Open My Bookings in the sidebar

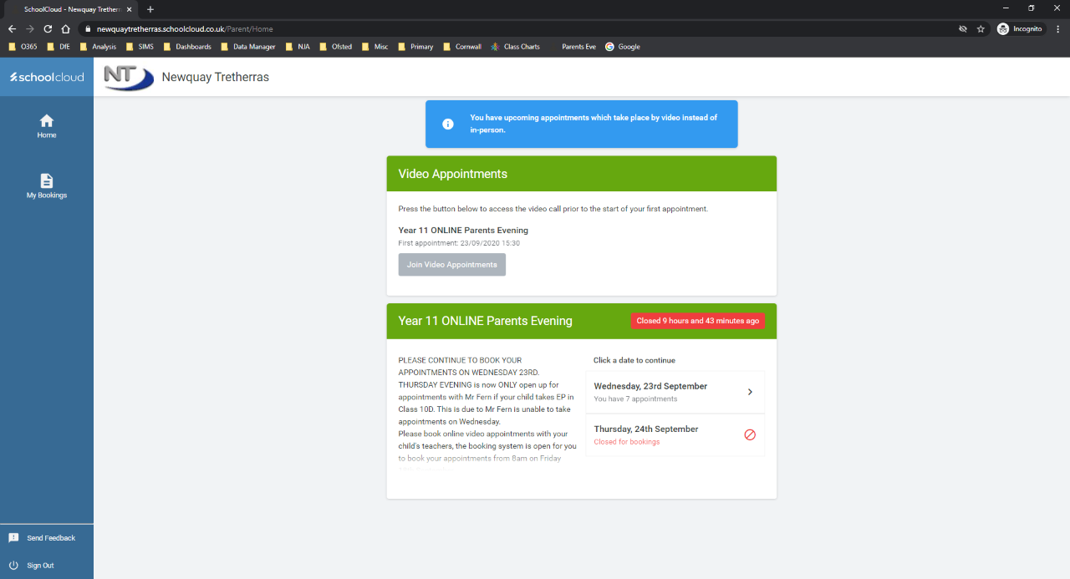47,186
